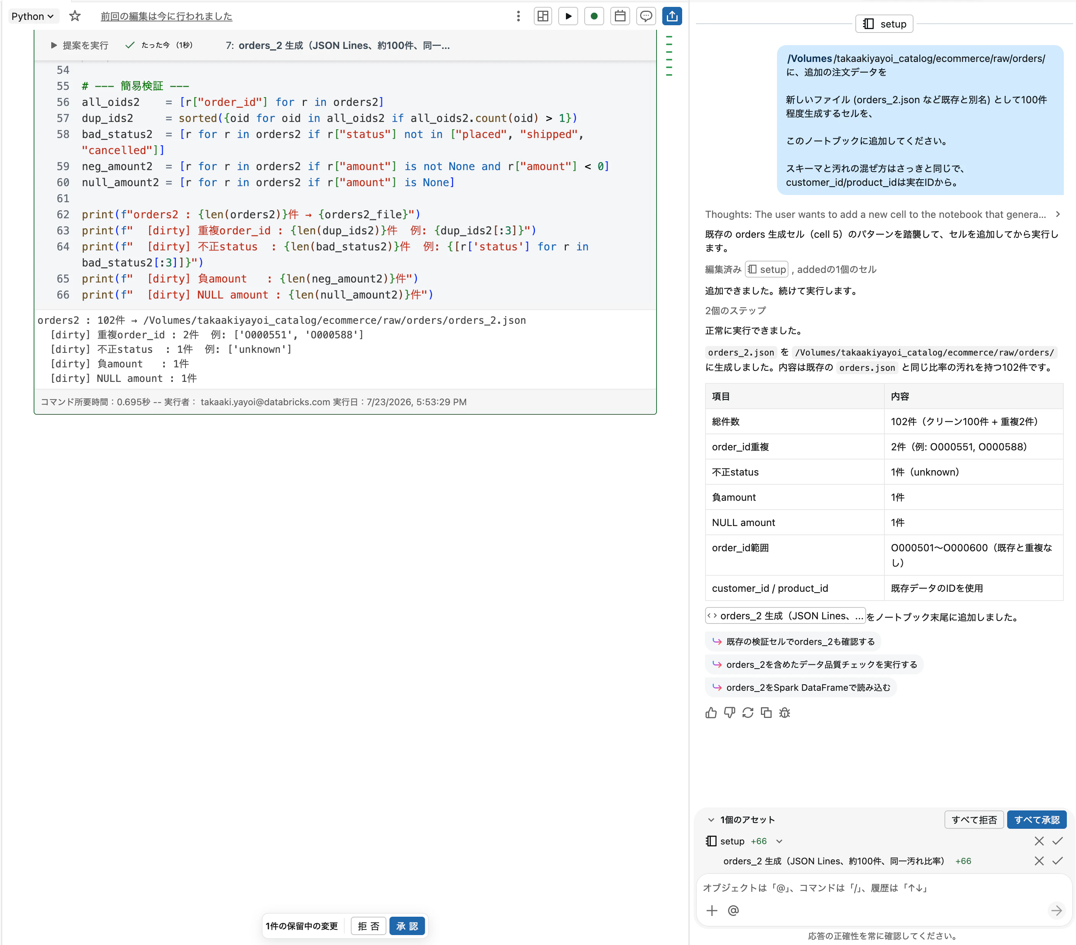Accept the setup asset with checkmark
This screenshot has width=1076, height=945.
click(x=1058, y=841)
